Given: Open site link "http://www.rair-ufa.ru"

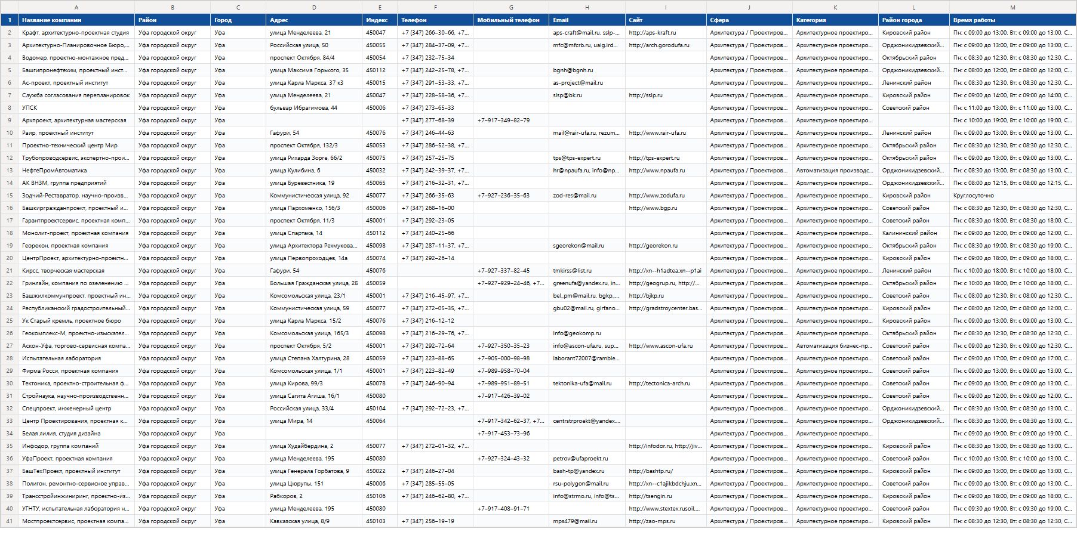Looking at the screenshot, I should point(657,132).
